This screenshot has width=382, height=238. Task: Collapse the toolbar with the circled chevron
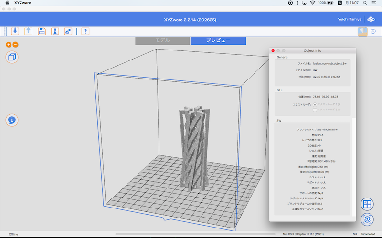coord(373,31)
